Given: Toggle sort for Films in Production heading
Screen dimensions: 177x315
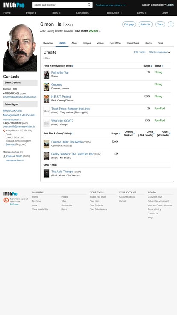Looking at the screenshot, I should 58,66.
